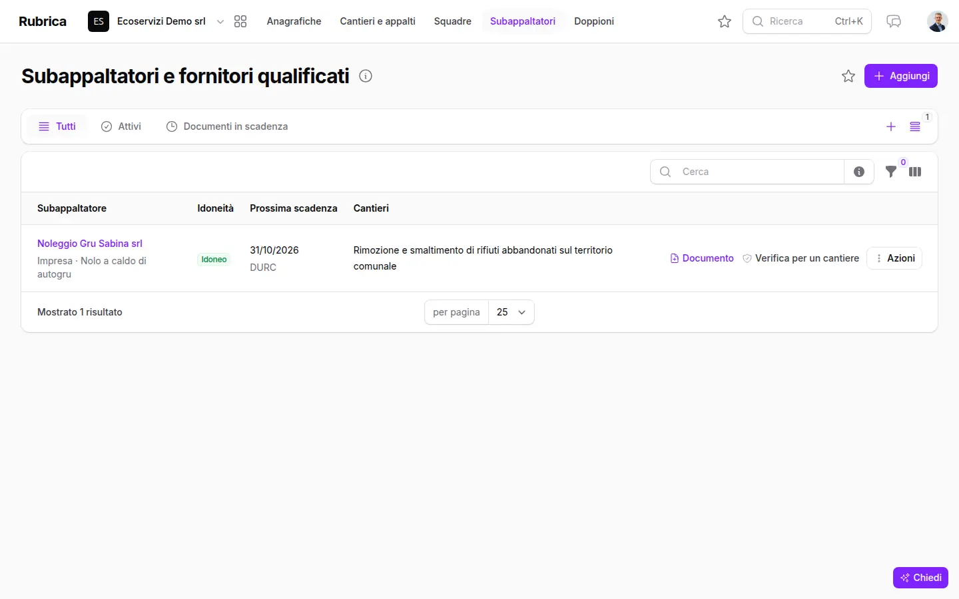Open the Azioni menu for Noleggio Gru
This screenshot has height=599, width=959.
pyautogui.click(x=894, y=258)
